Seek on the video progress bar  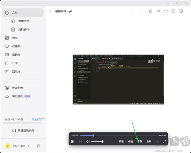coord(118,135)
